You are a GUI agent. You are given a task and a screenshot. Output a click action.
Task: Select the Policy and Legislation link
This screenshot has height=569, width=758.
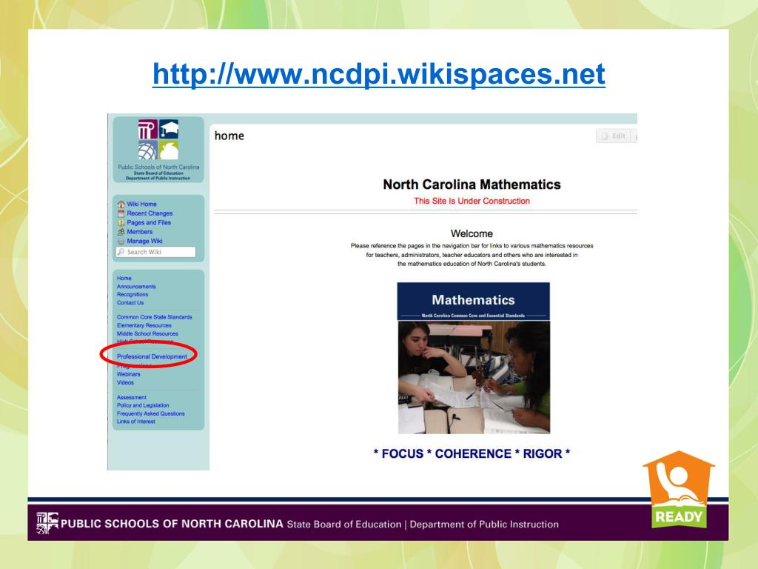point(143,405)
